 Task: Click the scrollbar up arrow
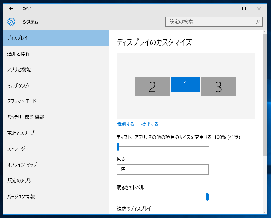pos(265,32)
